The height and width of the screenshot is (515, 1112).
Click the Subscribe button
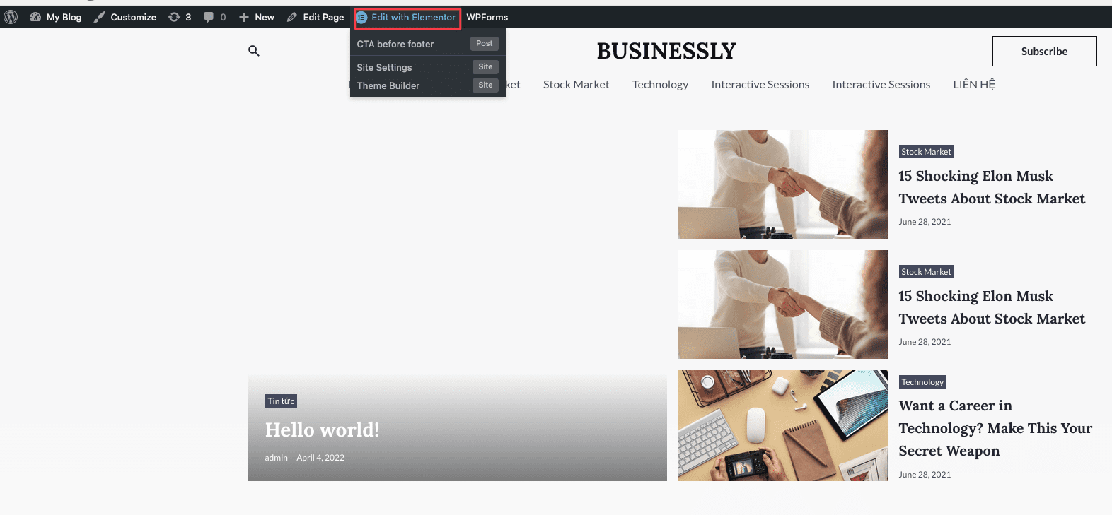(1044, 51)
